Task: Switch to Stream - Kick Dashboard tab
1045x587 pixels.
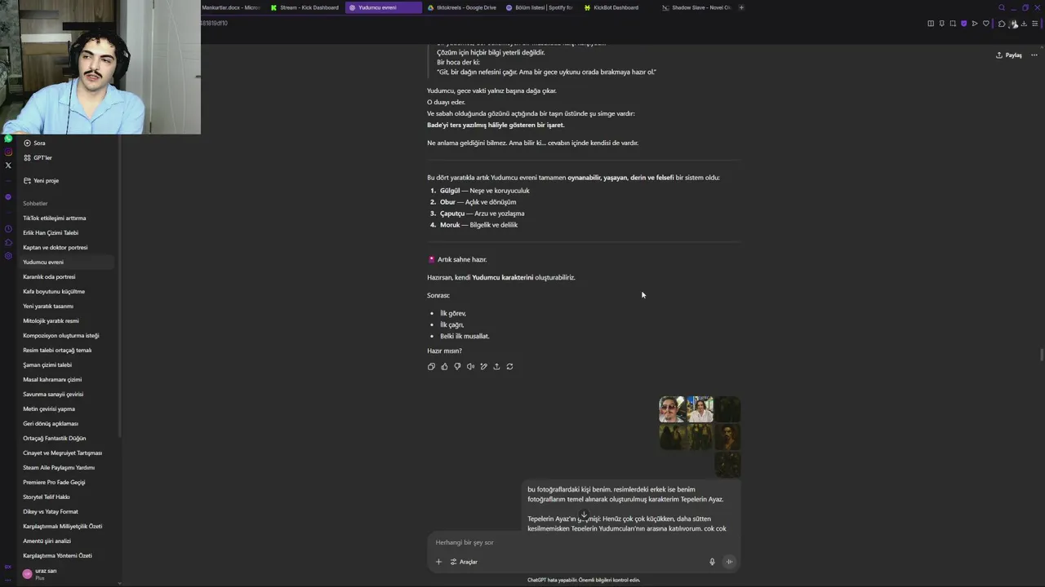Action: pos(304,7)
